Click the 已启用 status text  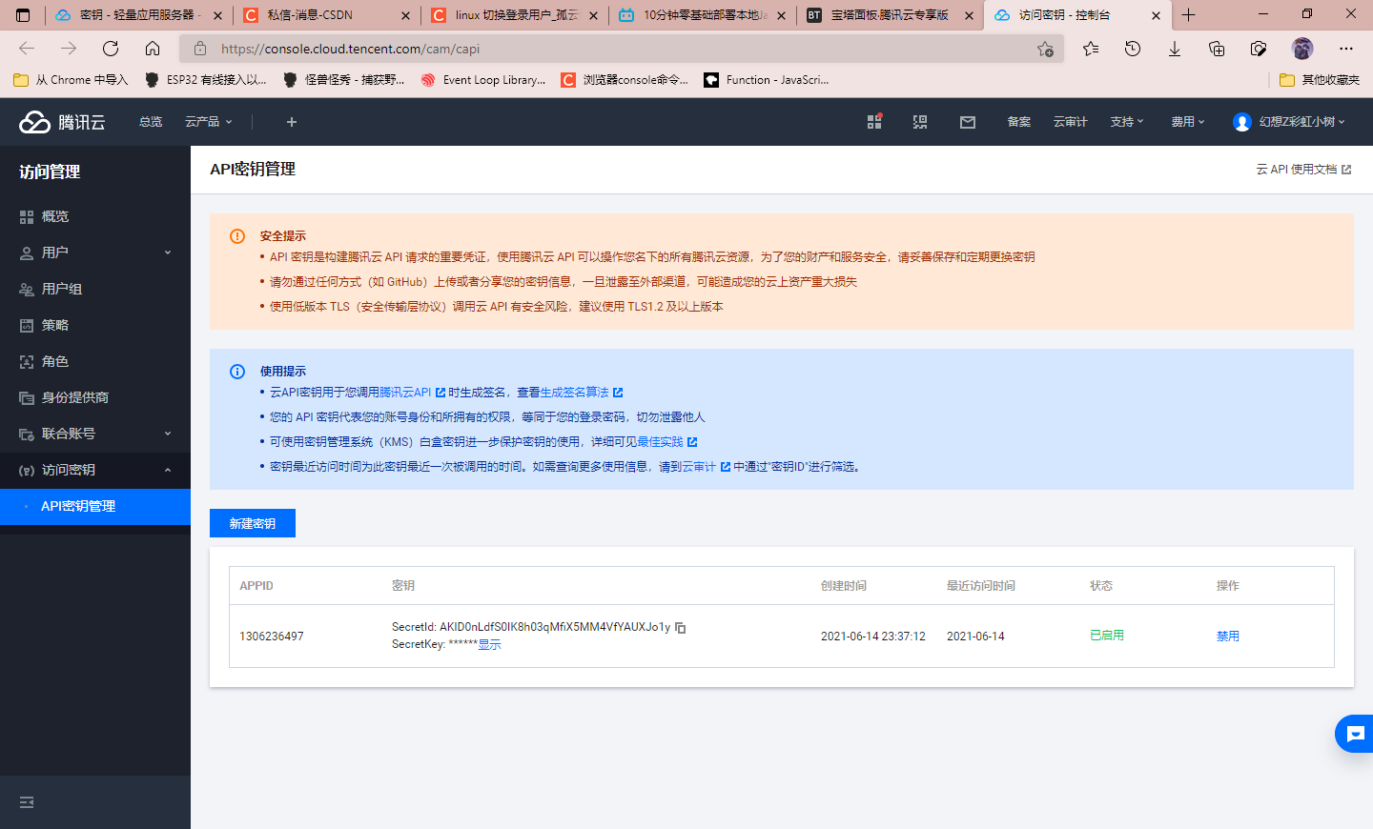pyautogui.click(x=1107, y=636)
